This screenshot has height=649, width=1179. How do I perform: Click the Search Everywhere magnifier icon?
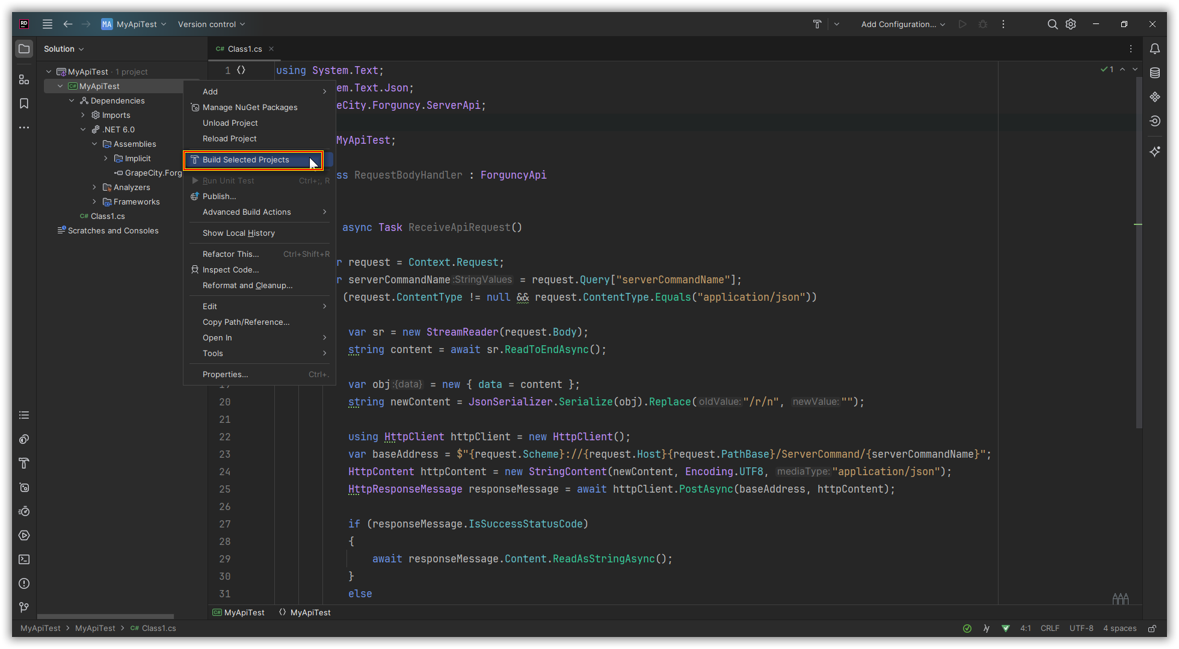[1052, 24]
